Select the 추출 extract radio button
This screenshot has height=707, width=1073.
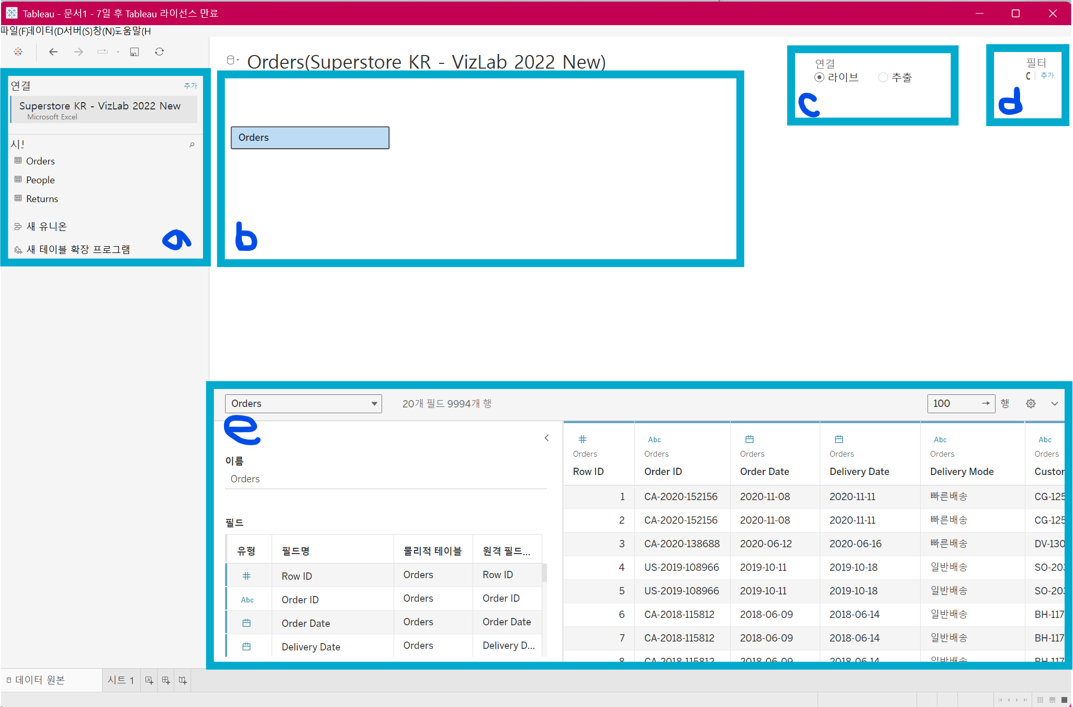coord(883,78)
